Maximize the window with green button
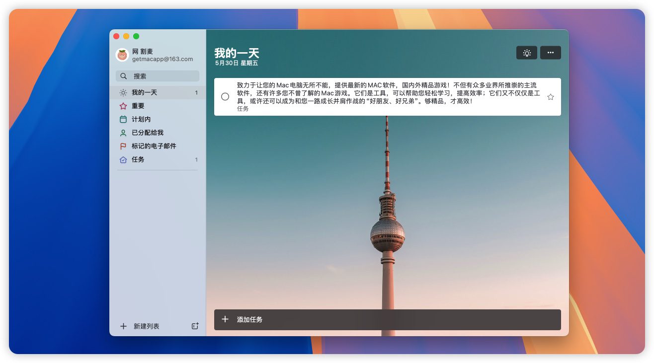This screenshot has height=363, width=654. [x=136, y=36]
